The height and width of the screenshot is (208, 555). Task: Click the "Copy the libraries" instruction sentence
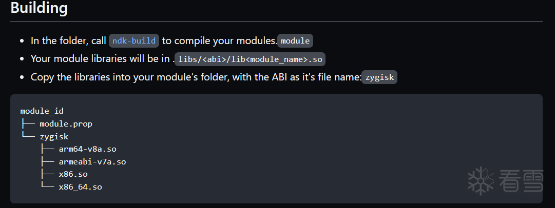[x=195, y=77]
